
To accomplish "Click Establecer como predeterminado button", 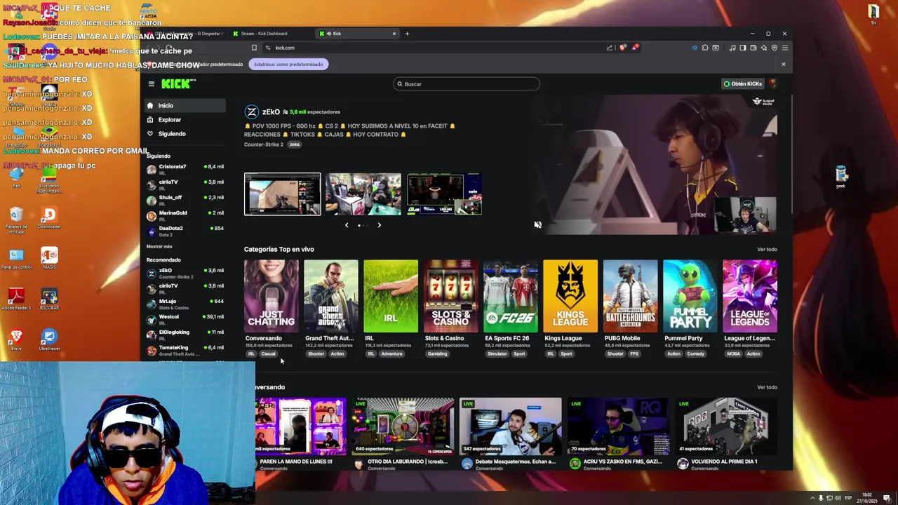I will (x=288, y=65).
